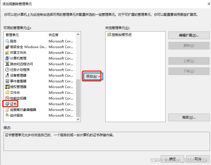Viewport: 211px width, 165px height.
Task: Click the snap-in list scrollbar thumb
Action: 78,98
